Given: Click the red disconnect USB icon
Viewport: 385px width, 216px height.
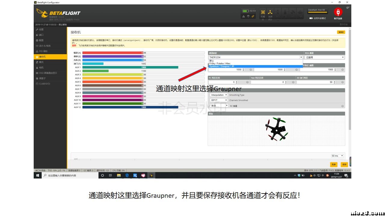Looking at the screenshot, I should point(338,12).
